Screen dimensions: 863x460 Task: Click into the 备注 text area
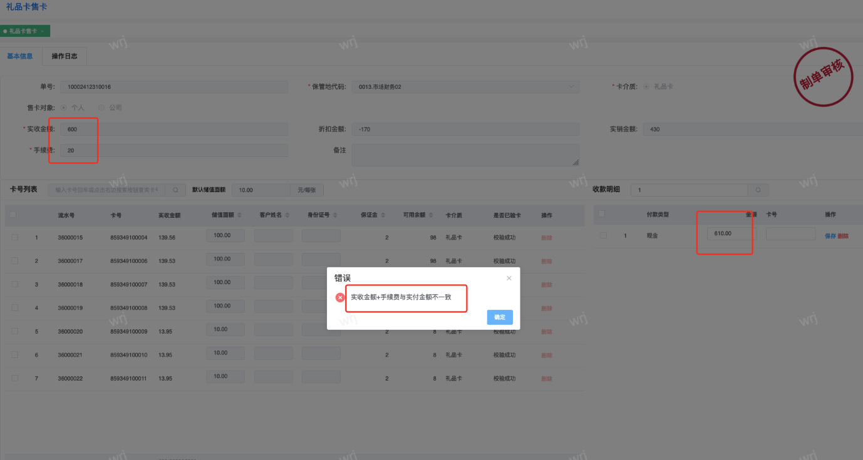[x=465, y=155]
